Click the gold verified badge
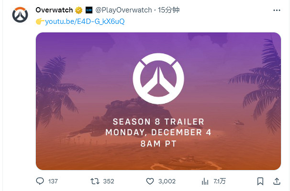Screen dimensions: 290x191 tap(79, 10)
